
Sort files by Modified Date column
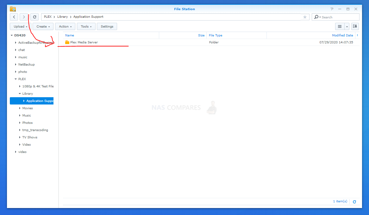(342, 35)
